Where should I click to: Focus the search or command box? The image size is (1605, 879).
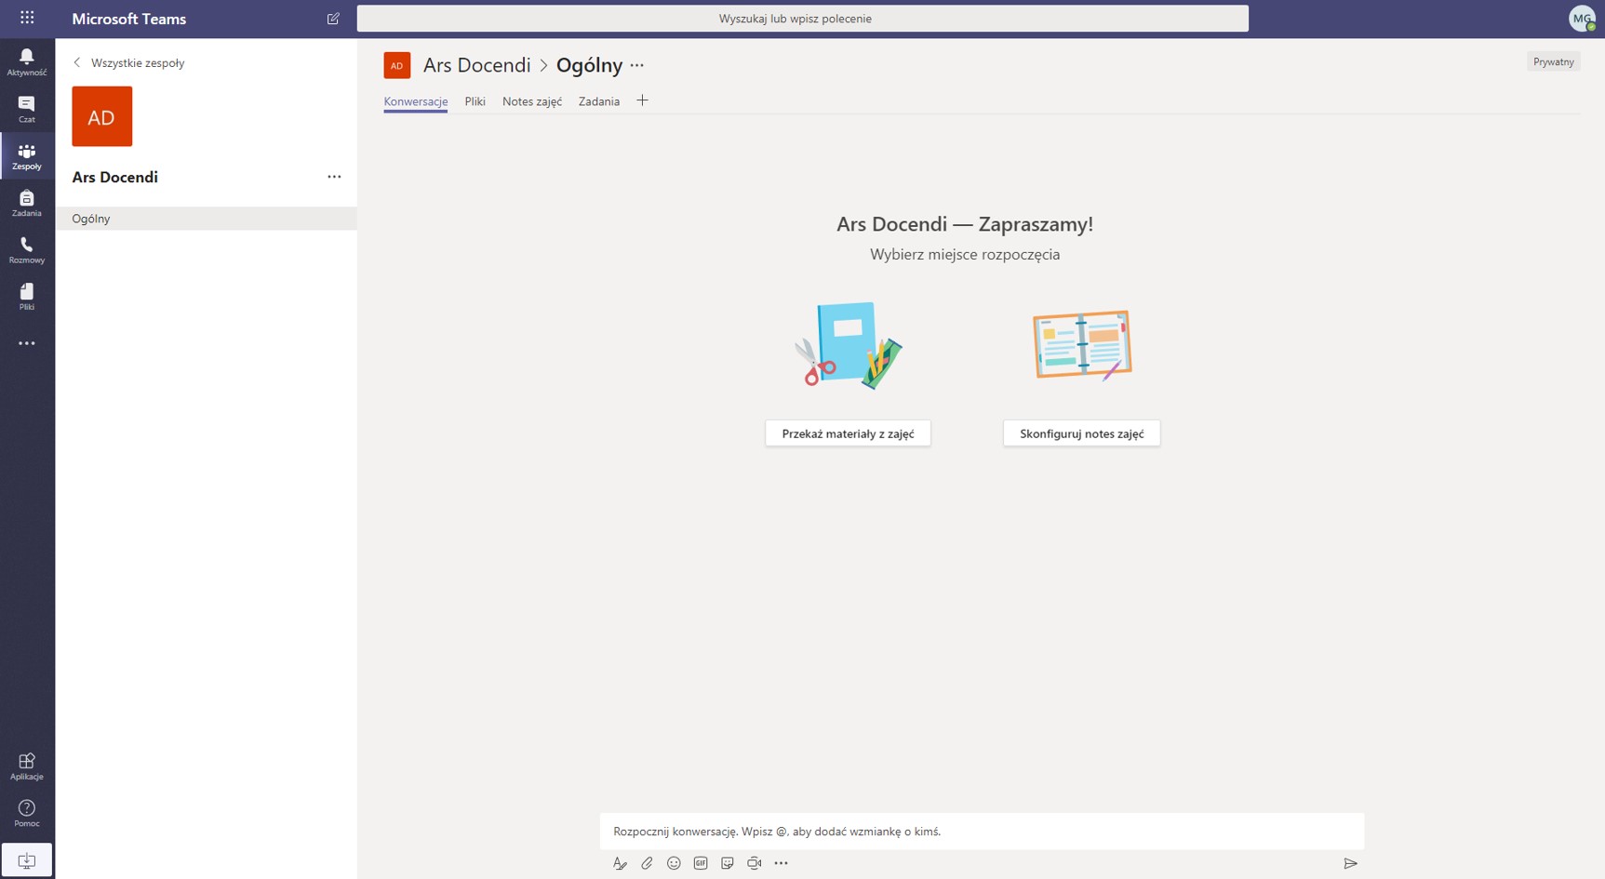pyautogui.click(x=803, y=19)
